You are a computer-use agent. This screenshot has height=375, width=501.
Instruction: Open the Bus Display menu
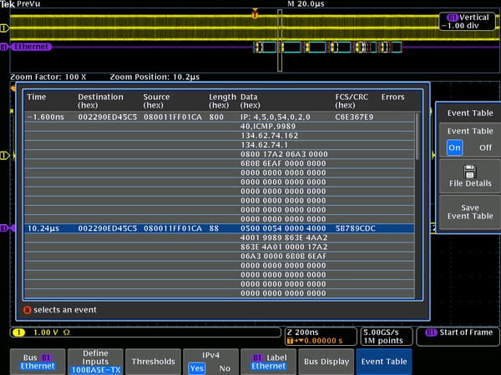pos(326,362)
